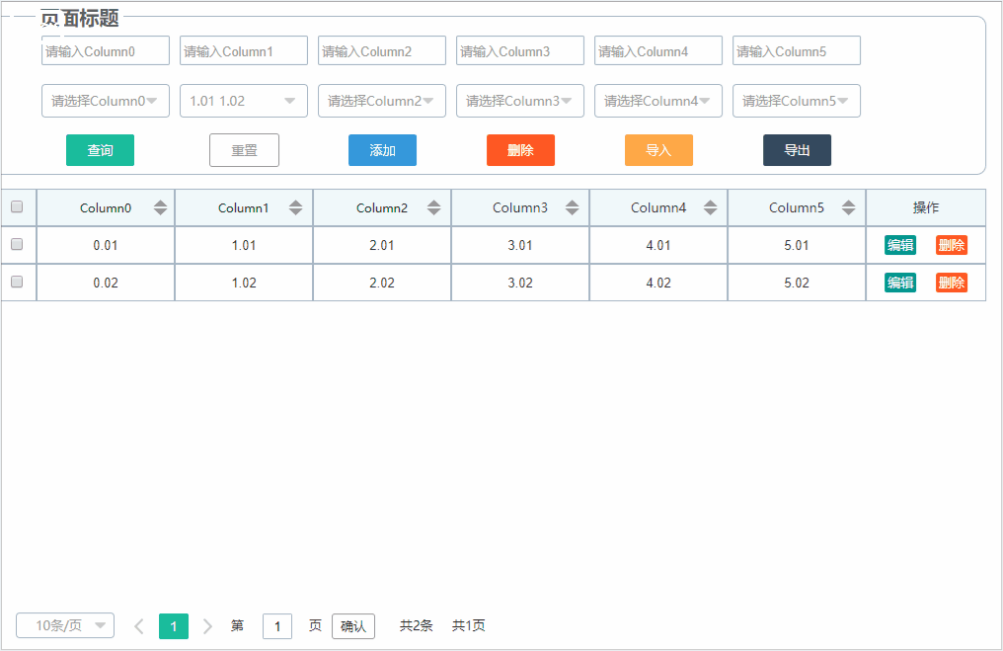Click the cell containing 2.02
The height and width of the screenshot is (651, 1003).
[382, 283]
